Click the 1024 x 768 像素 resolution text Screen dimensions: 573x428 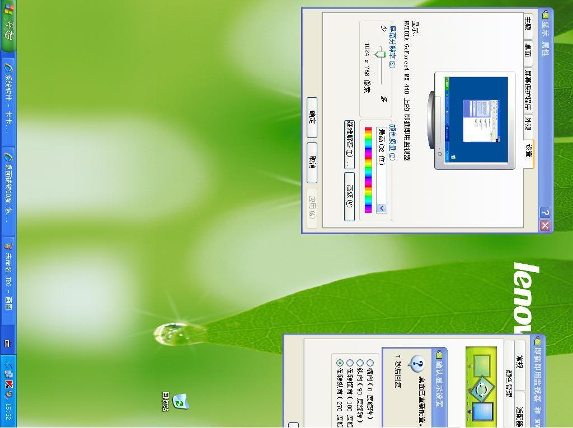[x=367, y=68]
